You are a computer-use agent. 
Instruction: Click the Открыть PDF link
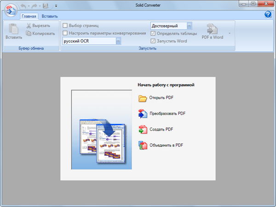[161, 98]
